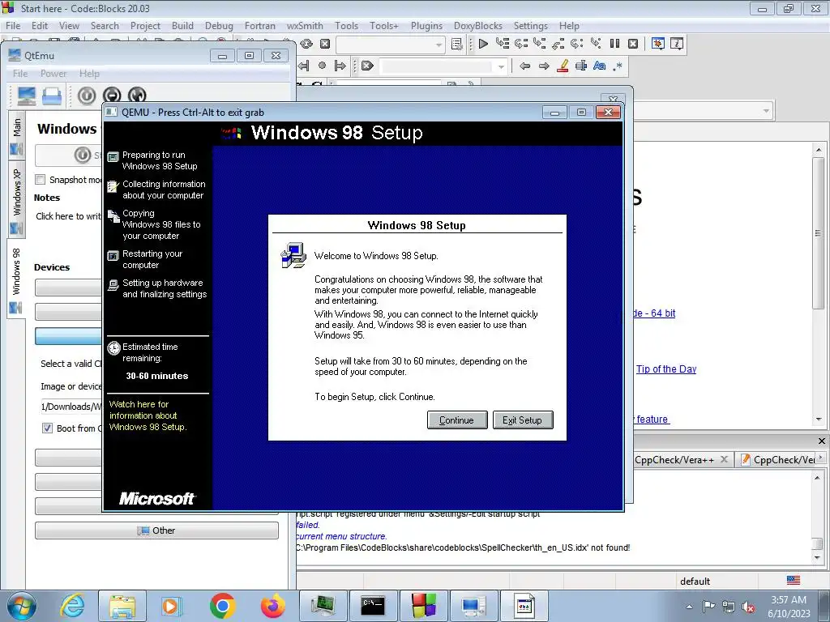This screenshot has width=830, height=622.
Task: Toggle the Snapshot mode checkbox in QtEmu
Action: (41, 179)
